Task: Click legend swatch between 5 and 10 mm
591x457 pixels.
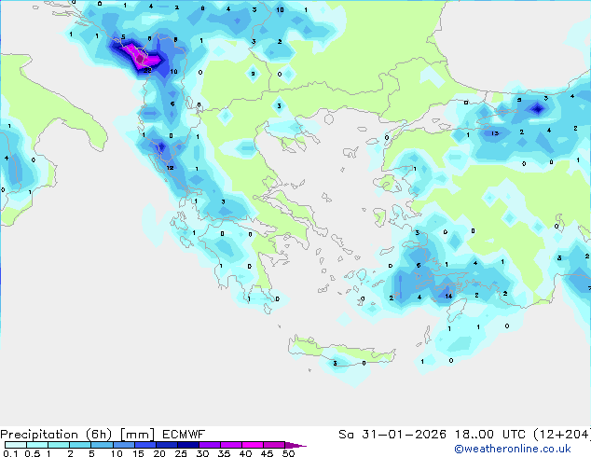Action: pos(102,445)
